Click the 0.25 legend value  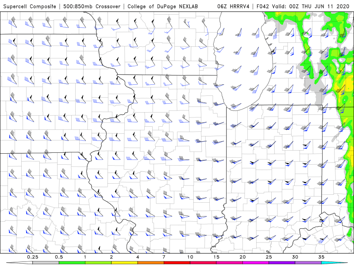pyautogui.click(x=33, y=257)
